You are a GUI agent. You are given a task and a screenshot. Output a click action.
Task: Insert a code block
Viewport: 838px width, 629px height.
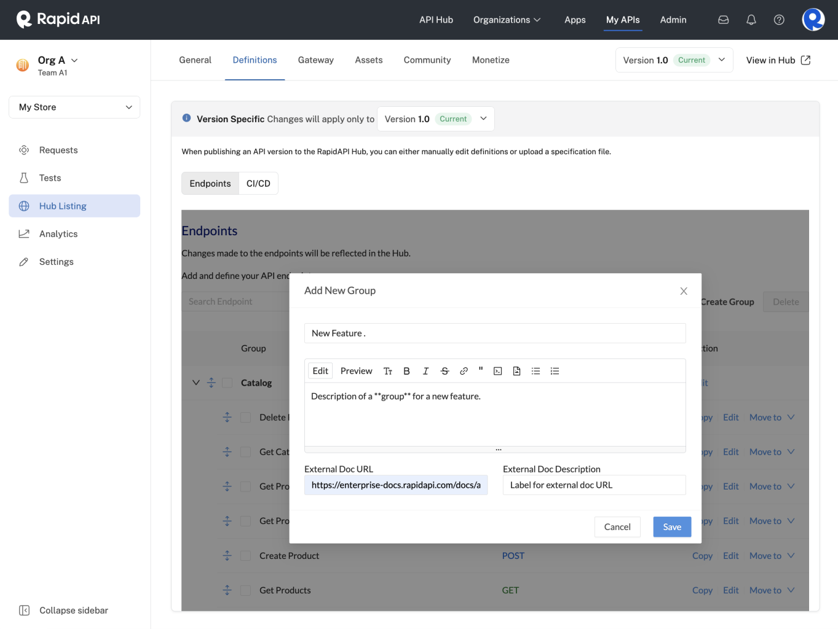point(498,371)
